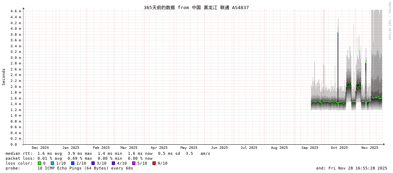The height and width of the screenshot is (173, 393).
Task: Click the red 9/10 loss swatch
Action: click(x=154, y=163)
